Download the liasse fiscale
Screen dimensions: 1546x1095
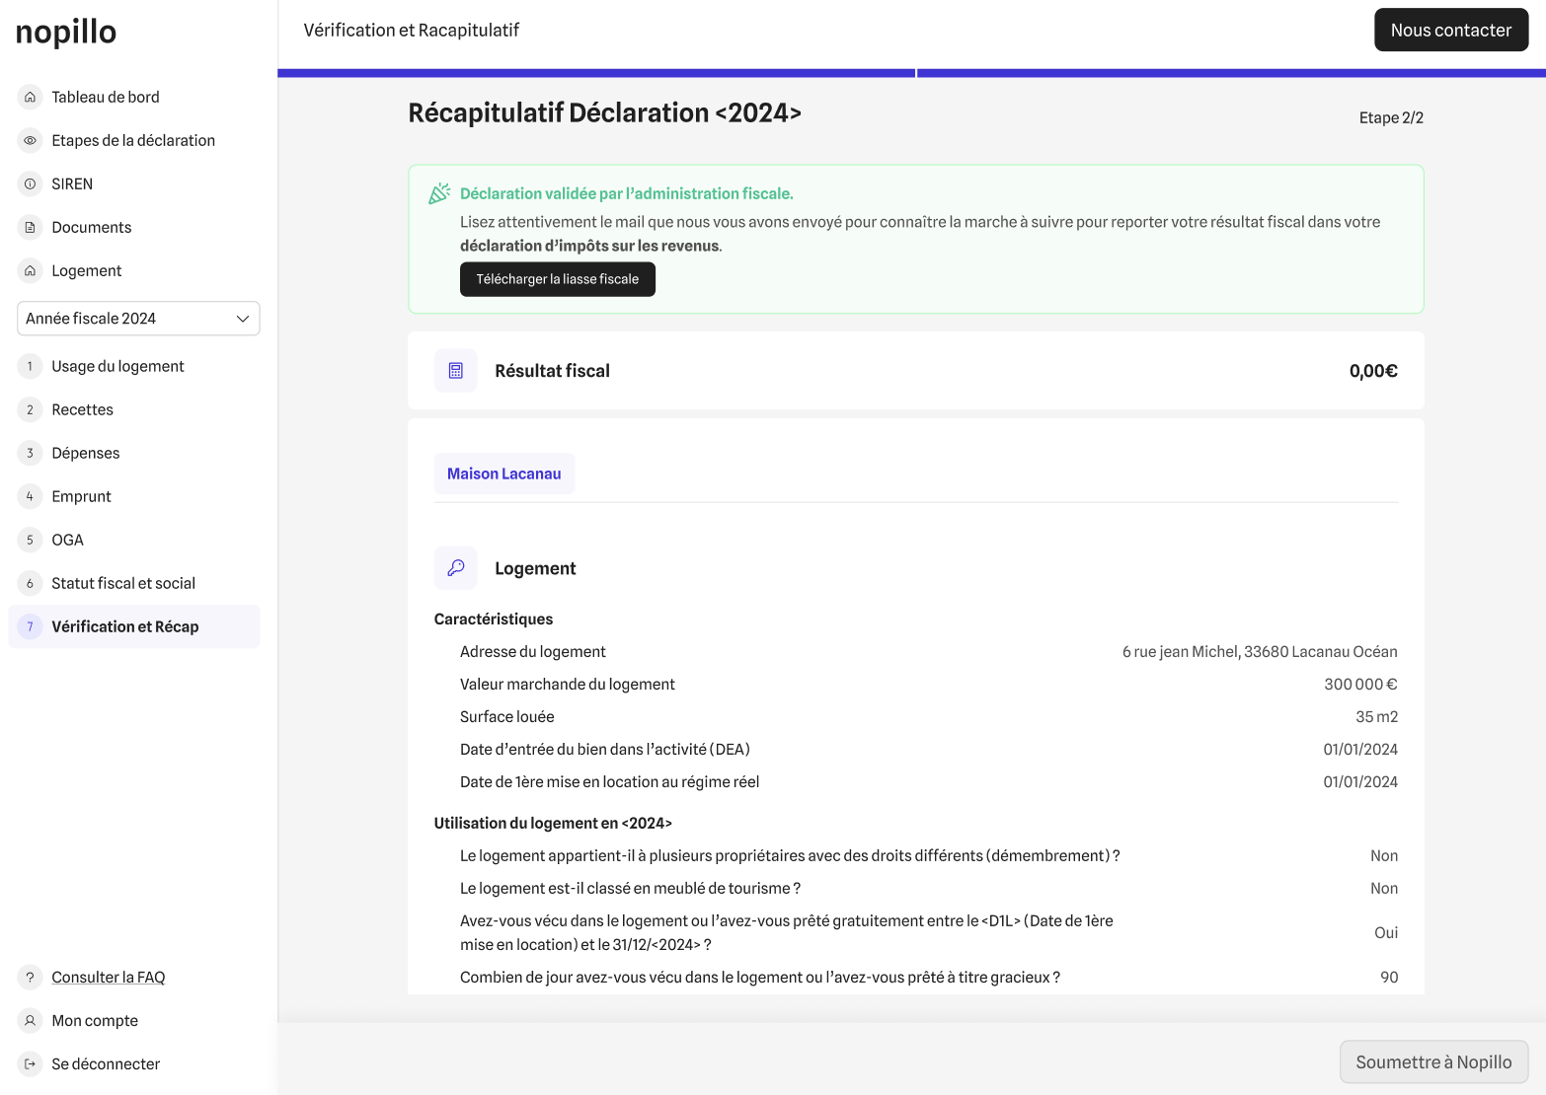557,279
